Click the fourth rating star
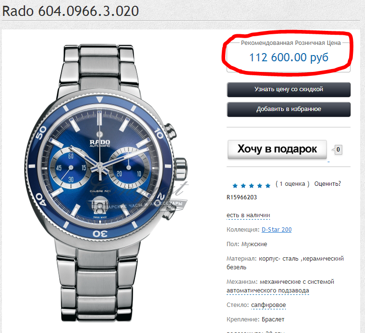Image resolution: width=365 pixels, height=333 pixels. (x=259, y=185)
